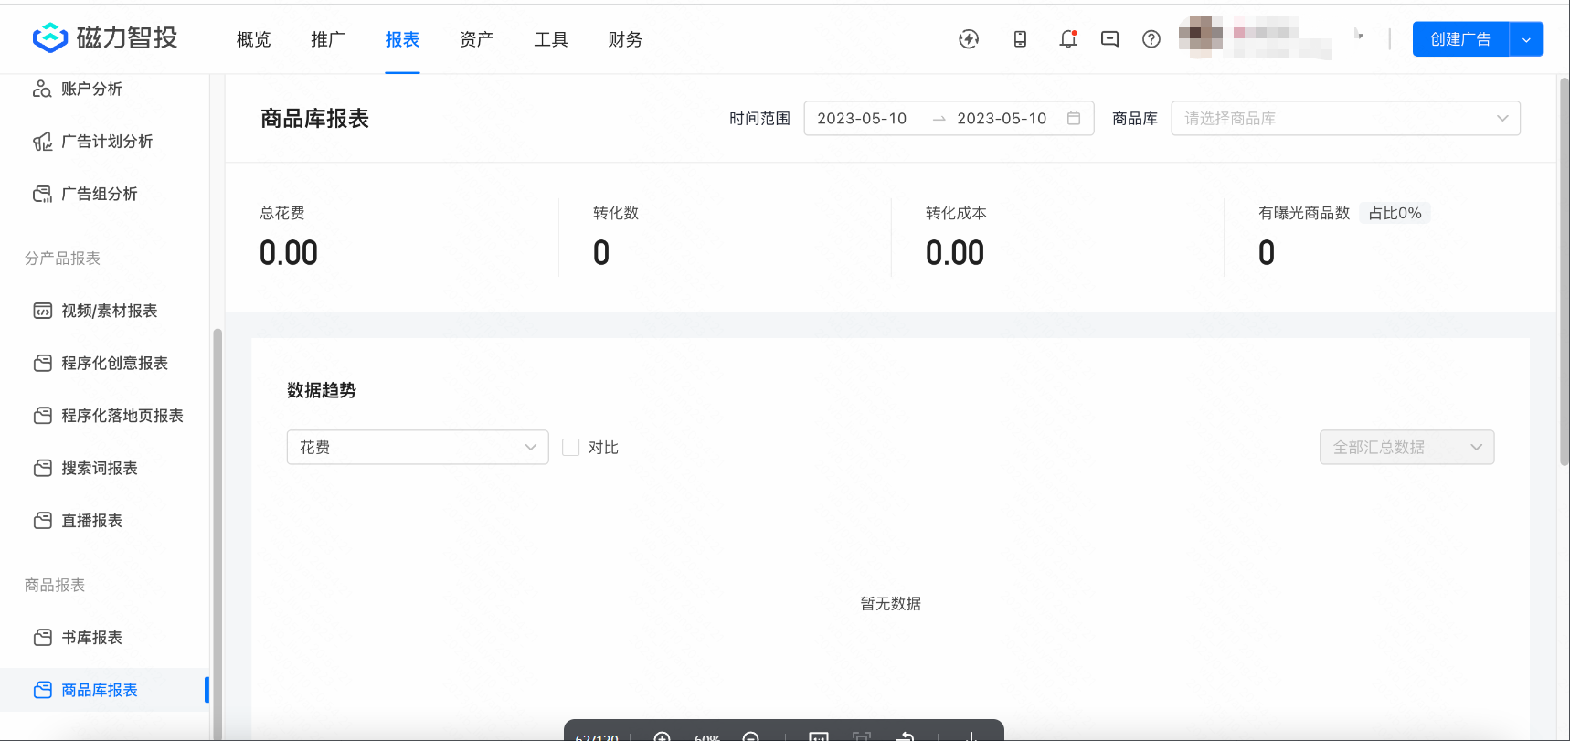1570x741 pixels.
Task: Click the 磁力智投 logo
Action: (x=104, y=38)
